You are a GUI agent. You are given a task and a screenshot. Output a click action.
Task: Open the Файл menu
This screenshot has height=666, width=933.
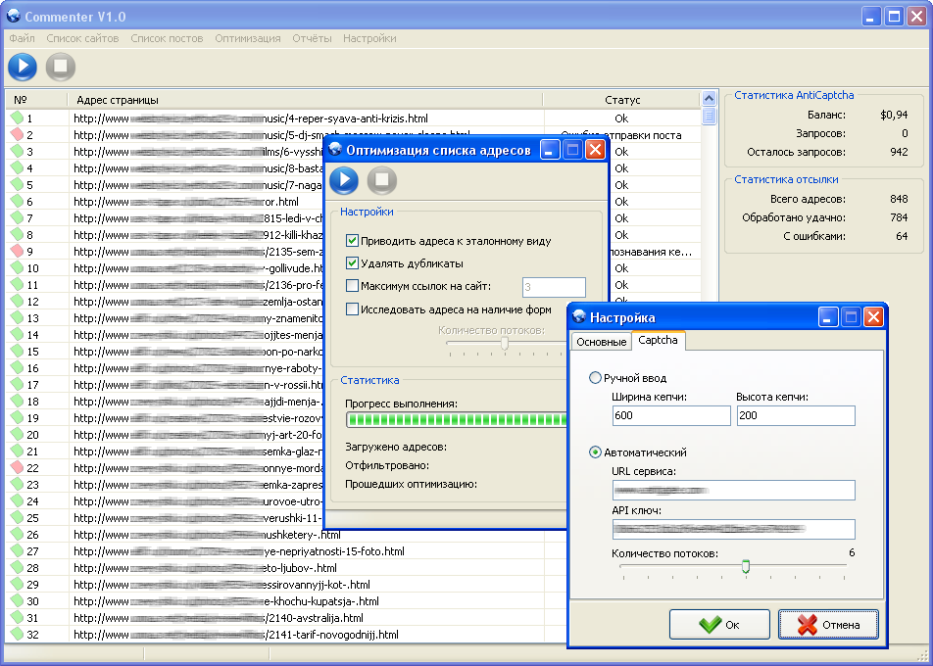click(x=22, y=38)
